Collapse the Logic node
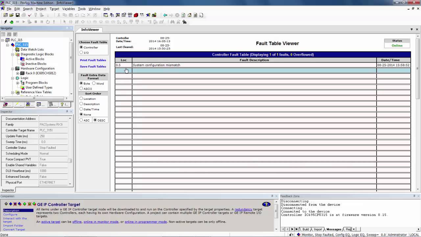421x237 pixels. pyautogui.click(x=12, y=78)
